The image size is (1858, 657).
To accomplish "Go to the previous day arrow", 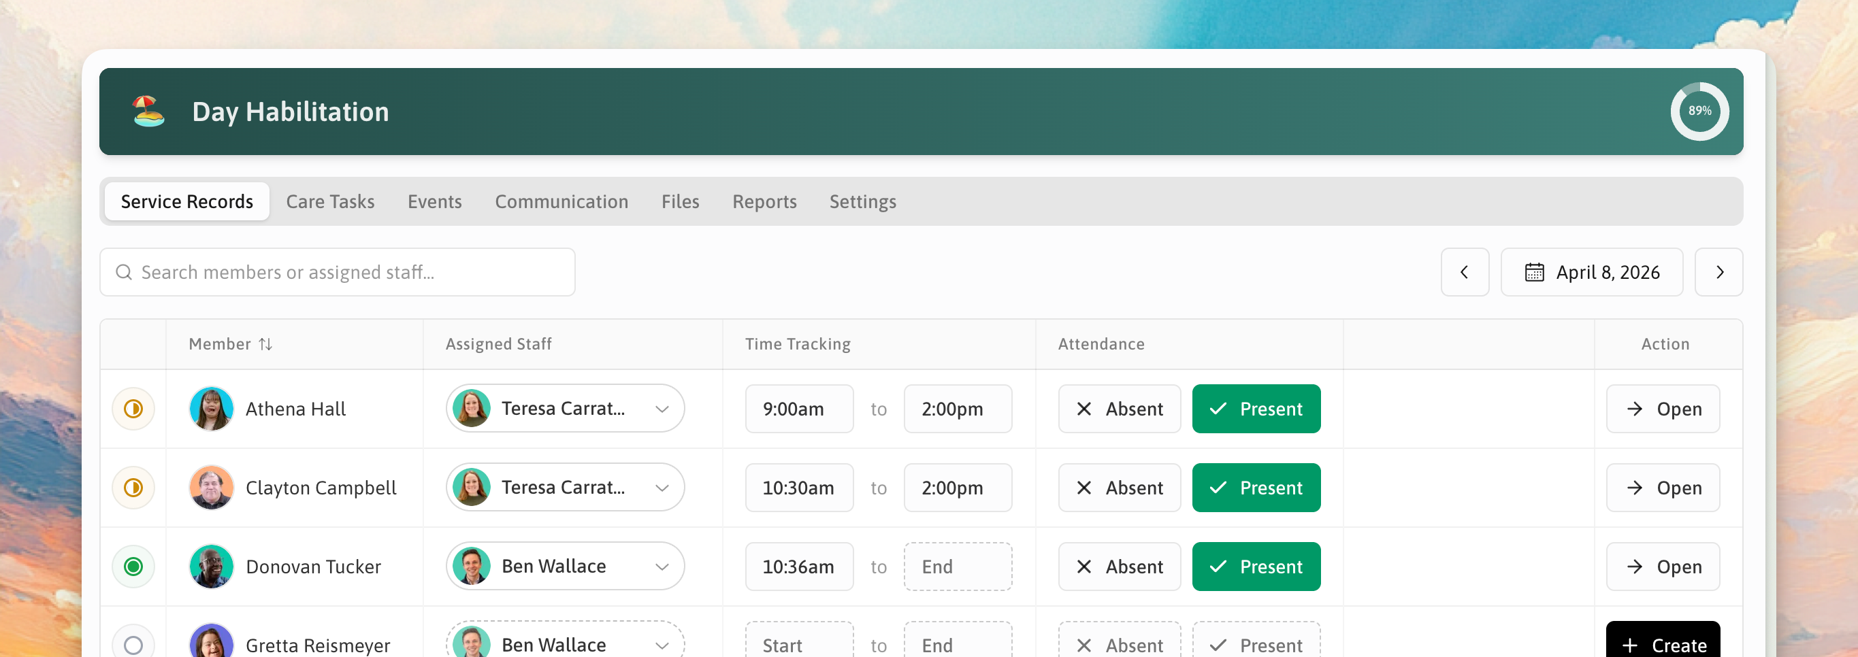I will 1465,272.
